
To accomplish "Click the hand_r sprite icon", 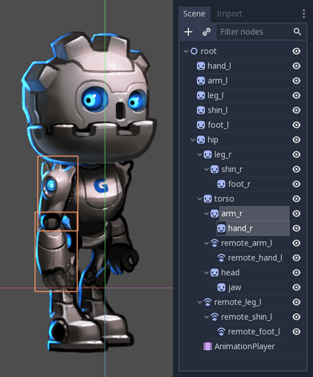I will click(221, 228).
